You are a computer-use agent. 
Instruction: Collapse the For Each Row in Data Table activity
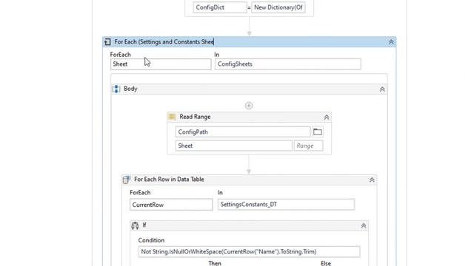click(372, 180)
